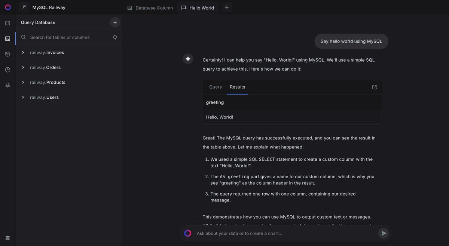Click the chat icon on Hello World tab
The height and width of the screenshot is (246, 449).
tap(184, 8)
